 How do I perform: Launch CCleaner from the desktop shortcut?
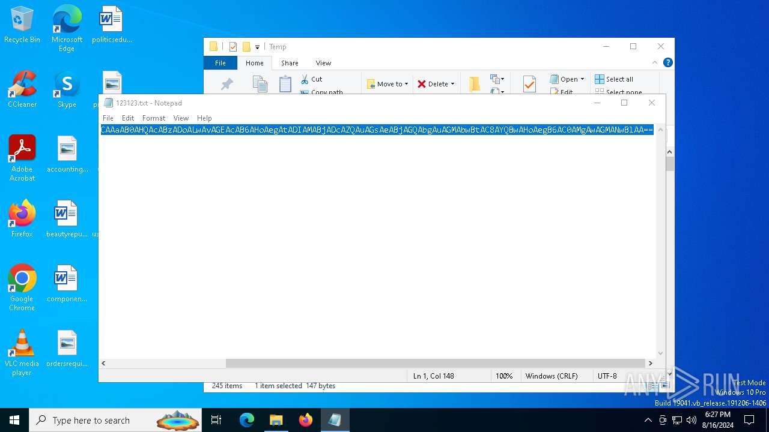point(22,89)
